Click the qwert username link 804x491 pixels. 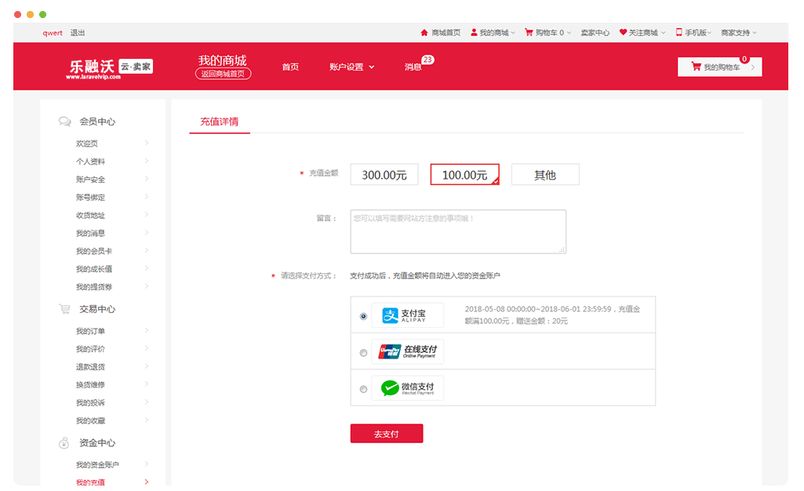pos(53,33)
